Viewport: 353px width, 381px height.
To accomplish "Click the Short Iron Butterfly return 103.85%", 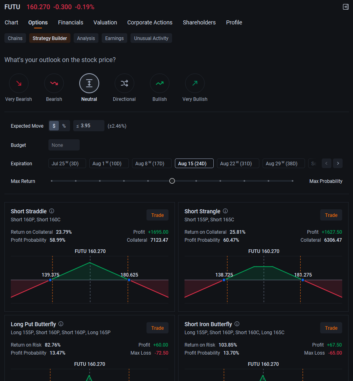I will [x=228, y=345].
